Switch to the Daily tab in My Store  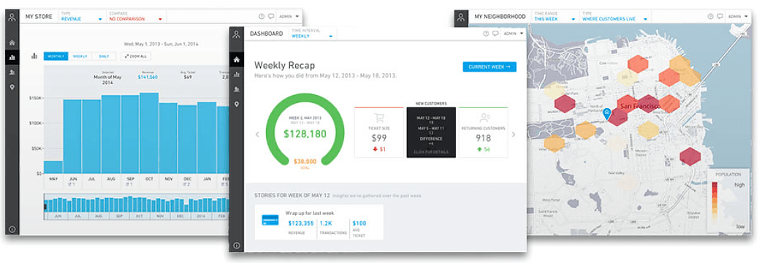coord(104,56)
